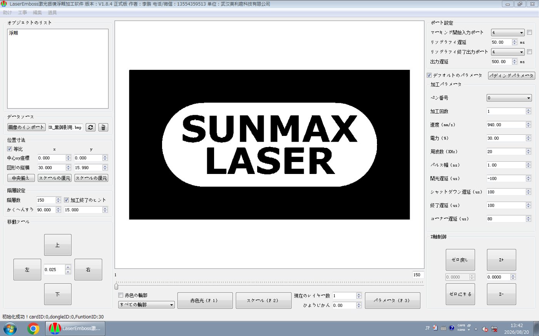Click the 加工回数 stepper arrows

click(528, 111)
